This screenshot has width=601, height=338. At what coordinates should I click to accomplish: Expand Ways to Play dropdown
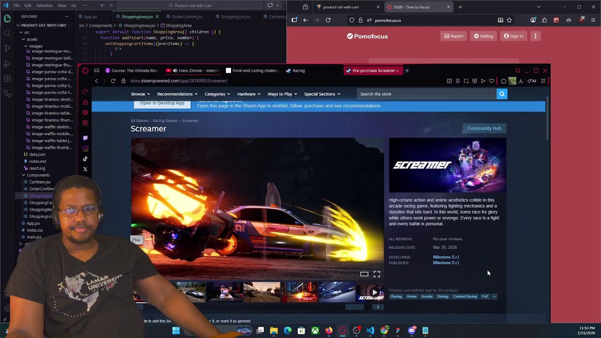tap(282, 94)
